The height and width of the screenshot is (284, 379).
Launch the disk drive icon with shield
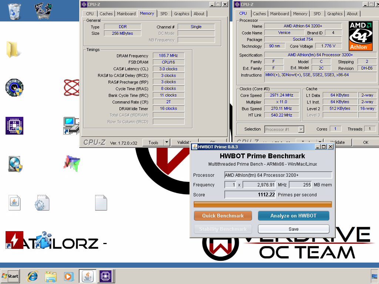[x=15, y=164]
